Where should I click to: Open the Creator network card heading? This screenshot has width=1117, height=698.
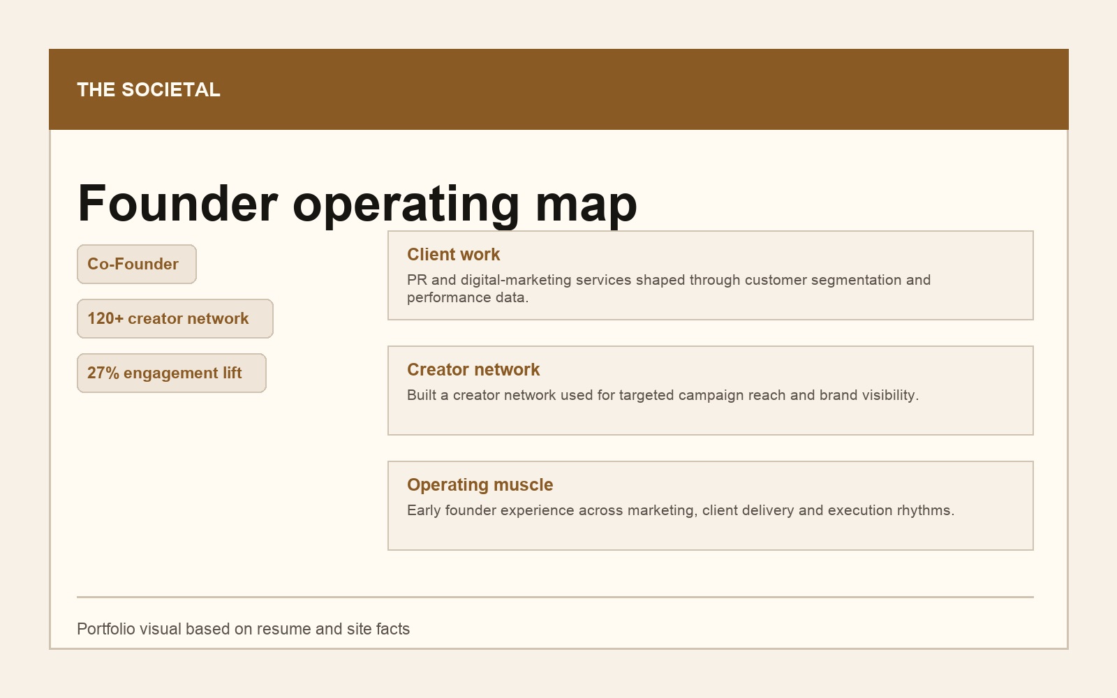pos(473,369)
